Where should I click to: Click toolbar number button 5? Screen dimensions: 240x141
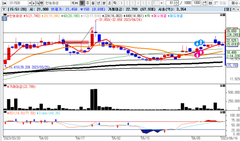click(x=143, y=3)
